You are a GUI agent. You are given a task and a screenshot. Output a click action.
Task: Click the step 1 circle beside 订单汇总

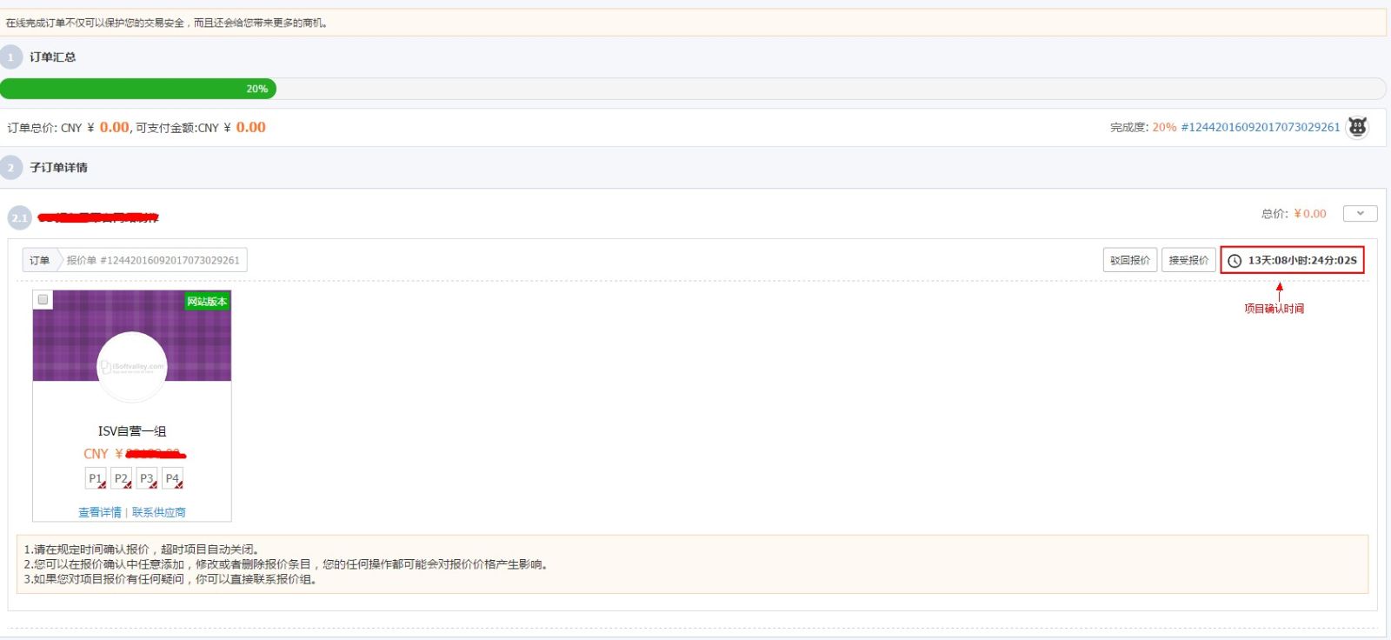[11, 57]
